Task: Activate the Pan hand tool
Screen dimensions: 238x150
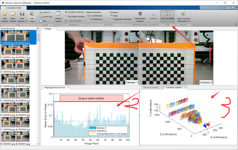Action: coord(43,21)
